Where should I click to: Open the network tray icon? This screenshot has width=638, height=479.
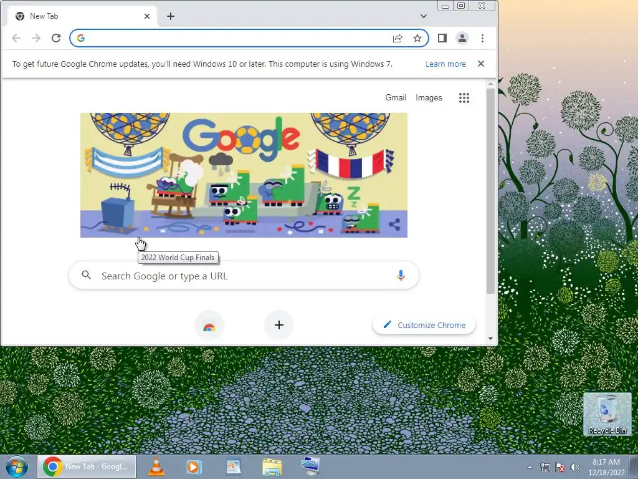tap(545, 467)
